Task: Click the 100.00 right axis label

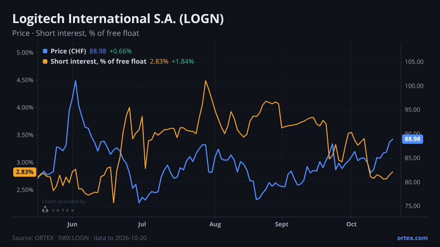Action: pyautogui.click(x=415, y=86)
